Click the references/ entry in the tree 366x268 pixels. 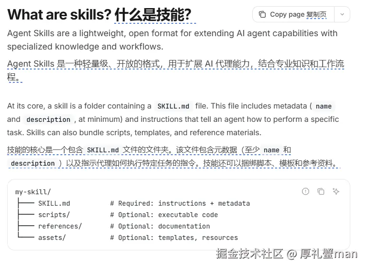pyautogui.click(x=60, y=226)
